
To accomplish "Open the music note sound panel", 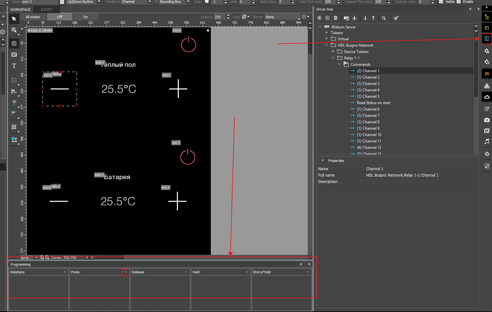I will pos(487,141).
